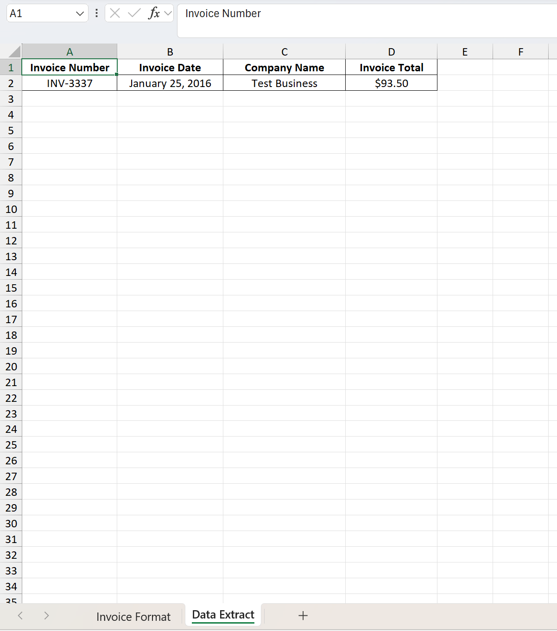This screenshot has height=631, width=557.
Task: Click the left sheet navigation arrow
Action: click(20, 616)
